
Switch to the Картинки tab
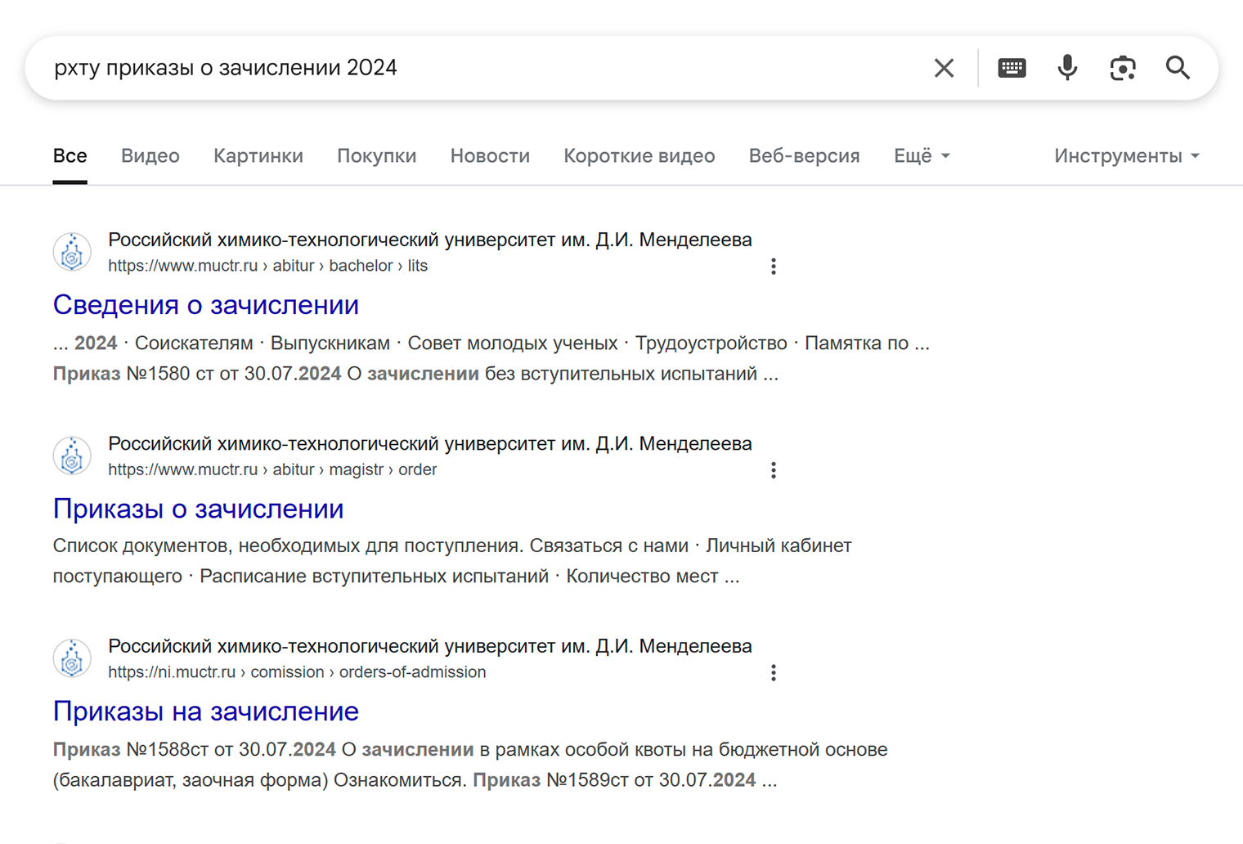click(258, 156)
